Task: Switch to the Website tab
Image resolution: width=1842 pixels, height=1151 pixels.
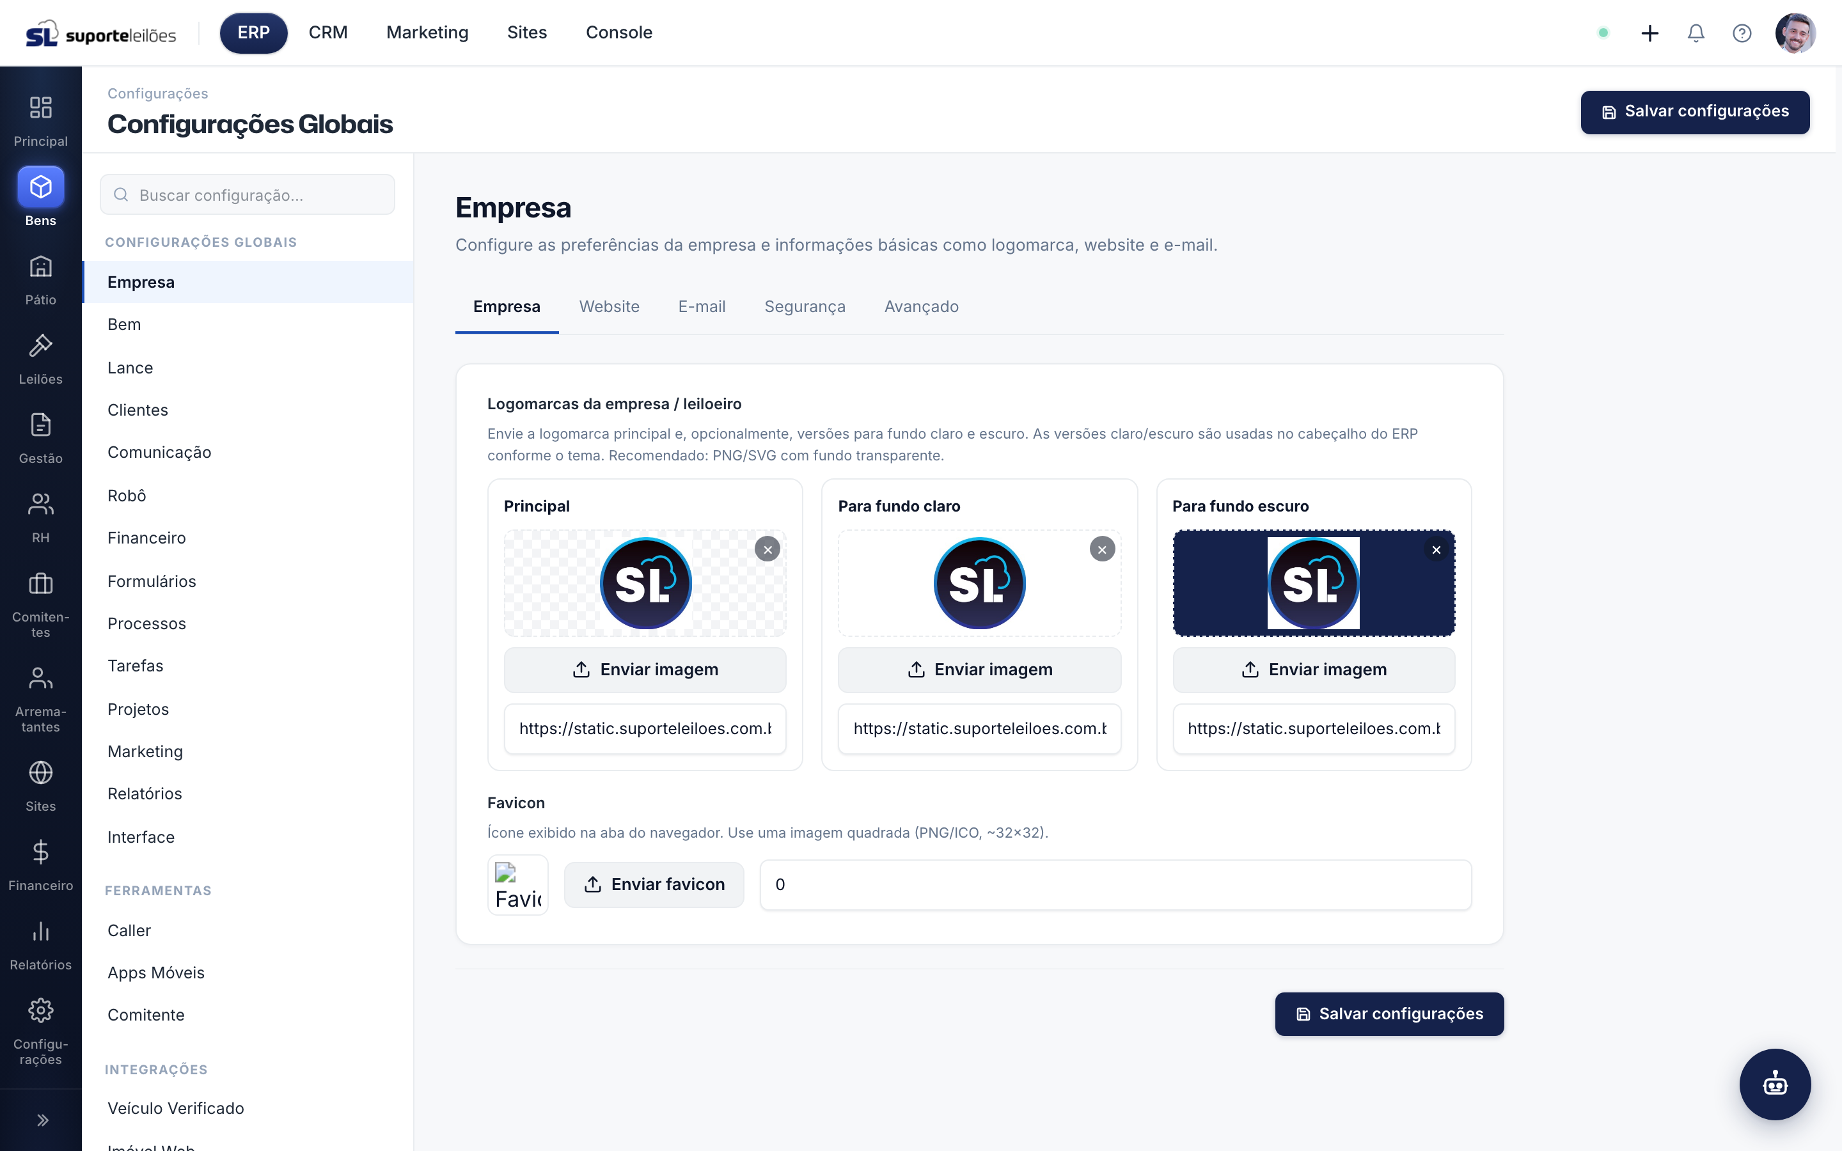Action: [609, 307]
